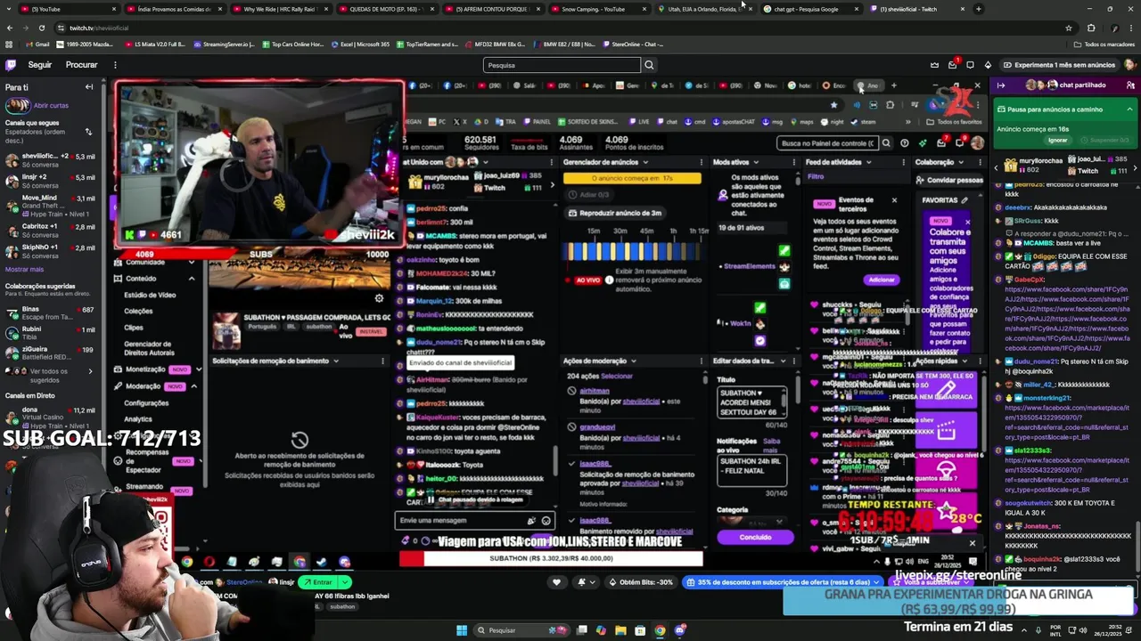Go to next gifter leaderboard arrow
This screenshot has height=641, width=1141.
click(x=1135, y=166)
